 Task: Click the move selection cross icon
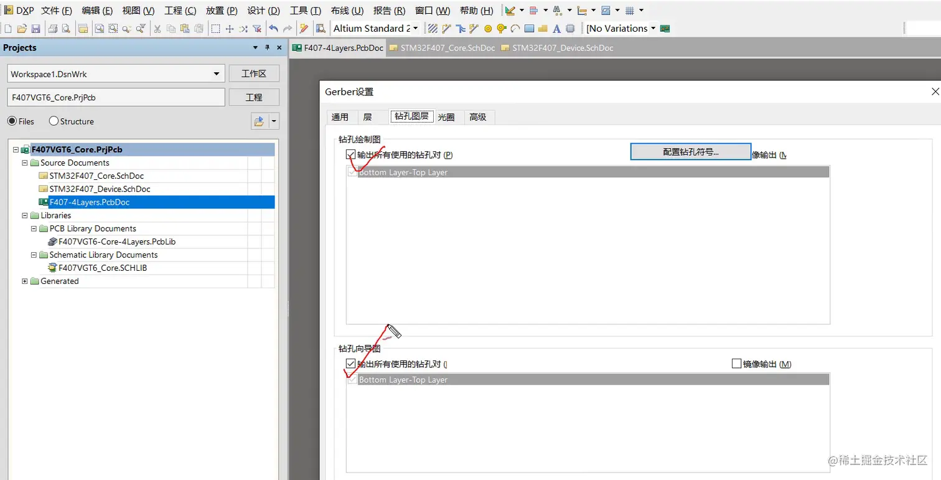tap(230, 29)
